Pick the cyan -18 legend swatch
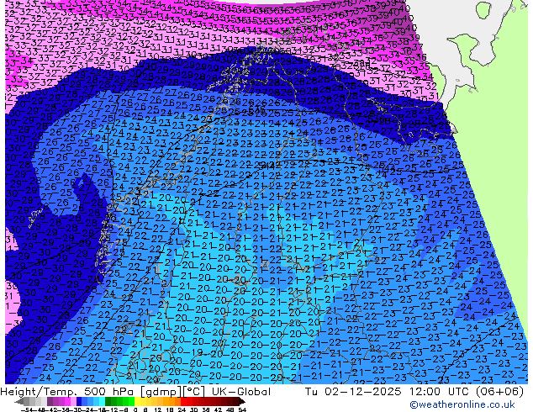533x412 pixels. pos(103,402)
